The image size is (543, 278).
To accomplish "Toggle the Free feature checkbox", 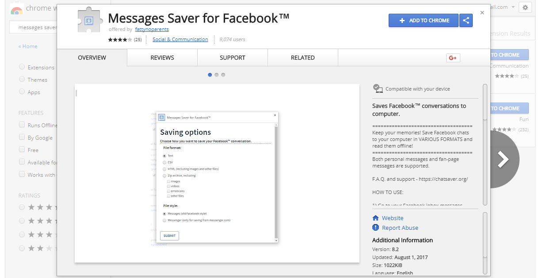I will (22, 150).
